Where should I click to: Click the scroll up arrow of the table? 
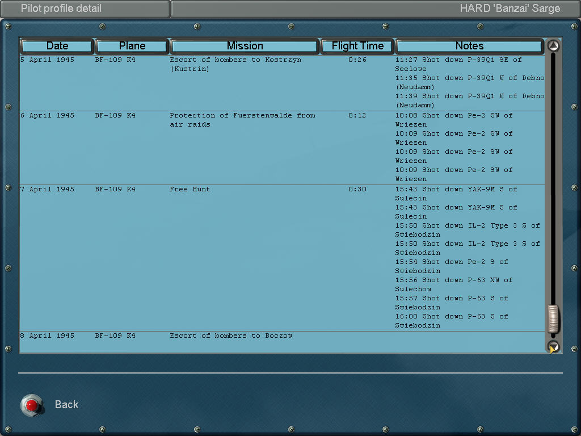[553, 46]
